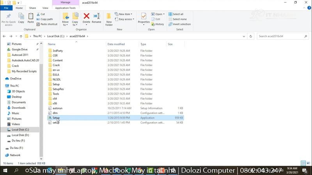Click the Forward navigation arrow

tap(11, 36)
